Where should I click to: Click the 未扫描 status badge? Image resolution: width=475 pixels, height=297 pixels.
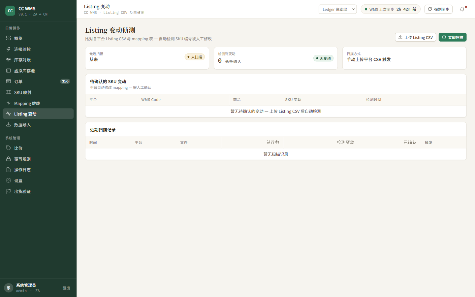click(x=195, y=57)
